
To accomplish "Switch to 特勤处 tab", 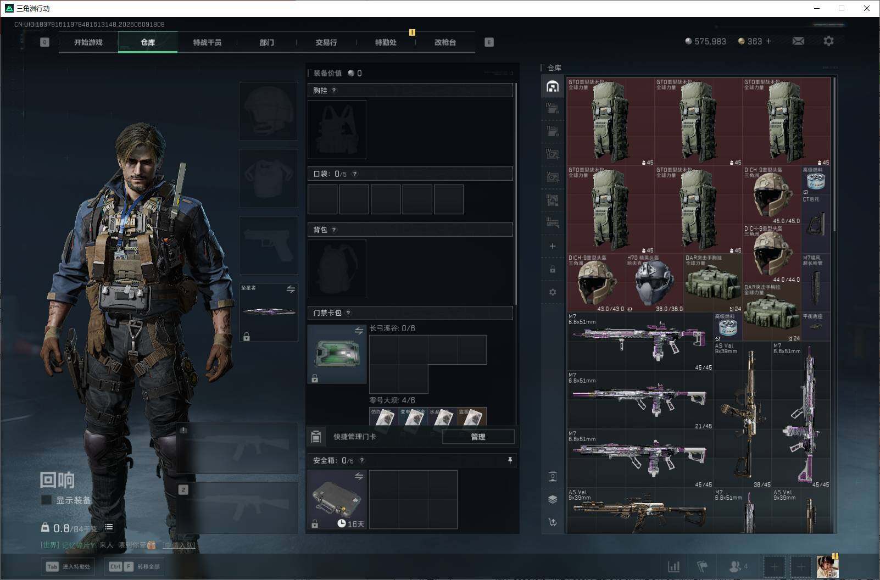I will (386, 42).
